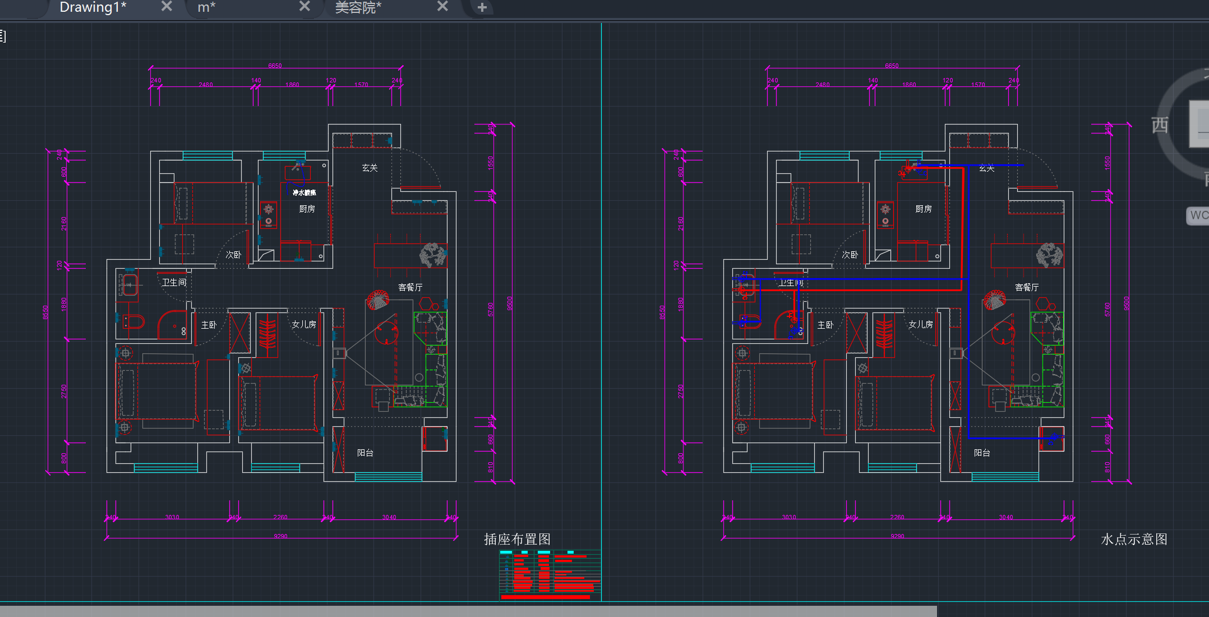Select the spiral staircase symbol in the left plan
The image size is (1209, 617).
377,300
